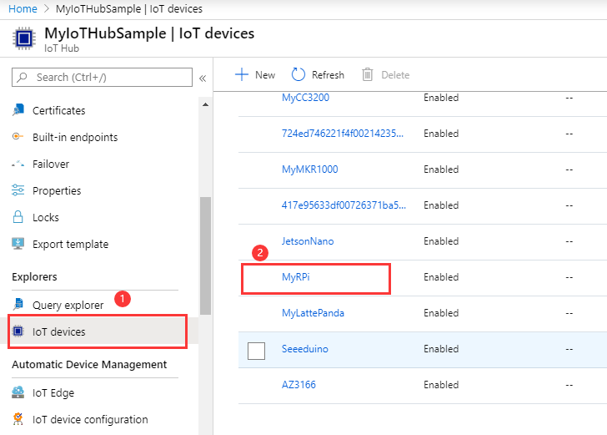
Task: Open the MyMKR1000 device
Action: click(x=309, y=169)
